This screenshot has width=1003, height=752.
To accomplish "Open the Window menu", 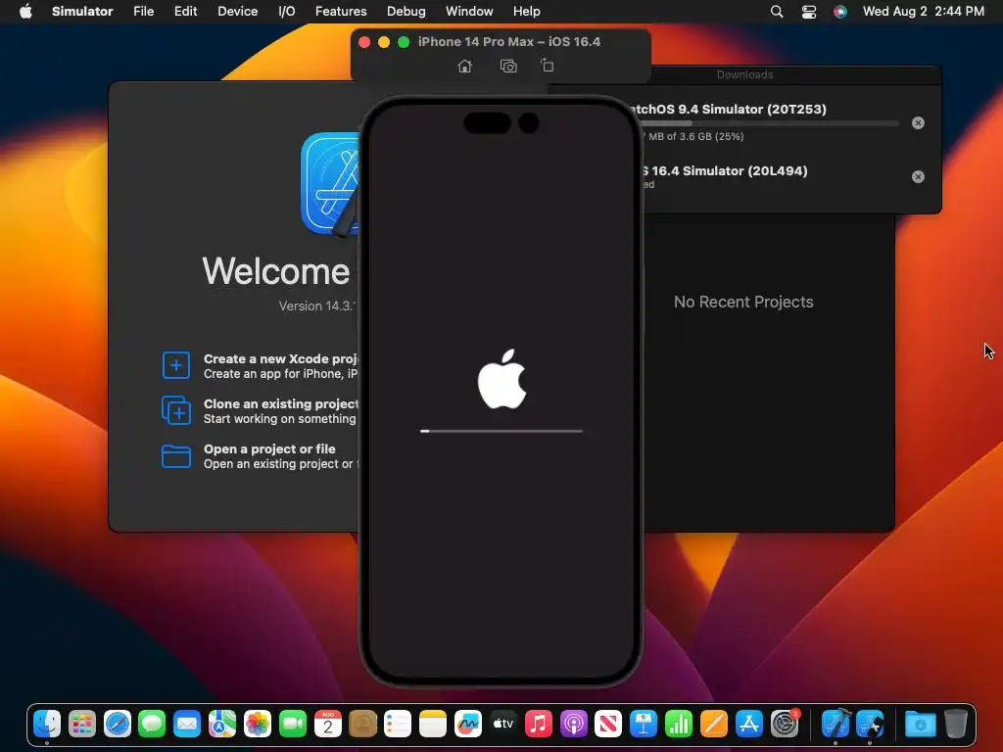I will pos(469,11).
